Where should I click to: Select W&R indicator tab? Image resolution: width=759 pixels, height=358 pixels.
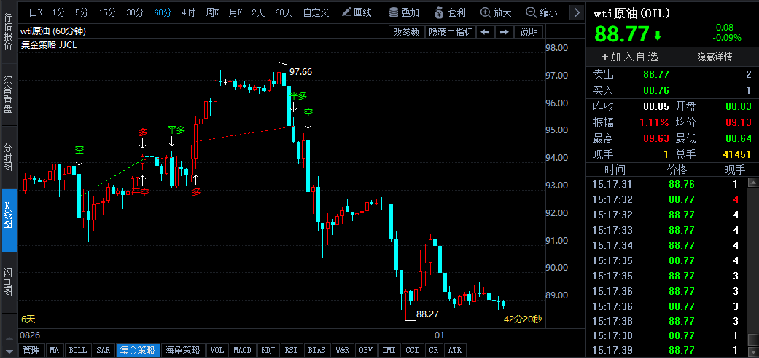pos(342,350)
